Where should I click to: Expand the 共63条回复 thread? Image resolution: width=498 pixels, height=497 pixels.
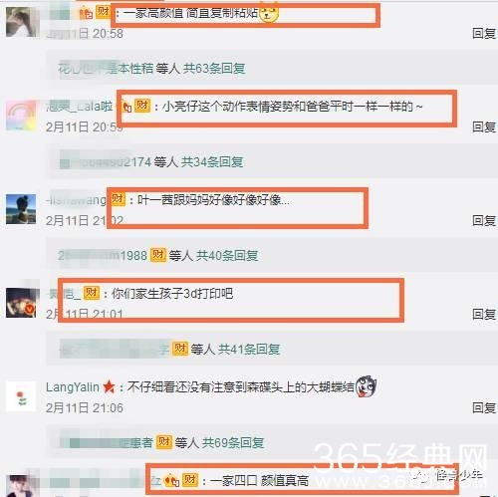(x=214, y=69)
